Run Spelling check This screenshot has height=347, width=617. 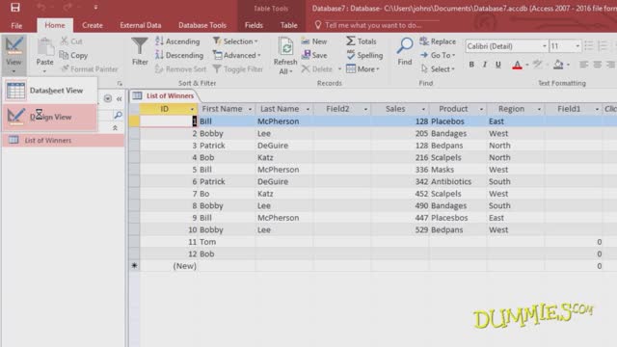pos(364,55)
